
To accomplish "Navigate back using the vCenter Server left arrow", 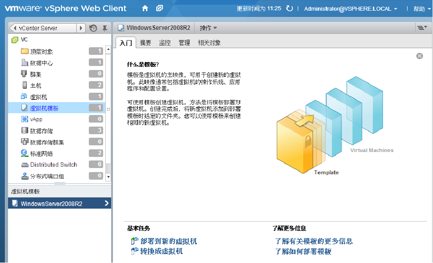I will pos(15,28).
